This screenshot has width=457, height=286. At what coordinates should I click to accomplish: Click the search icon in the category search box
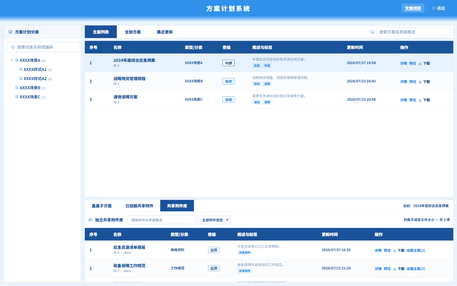coord(13,47)
